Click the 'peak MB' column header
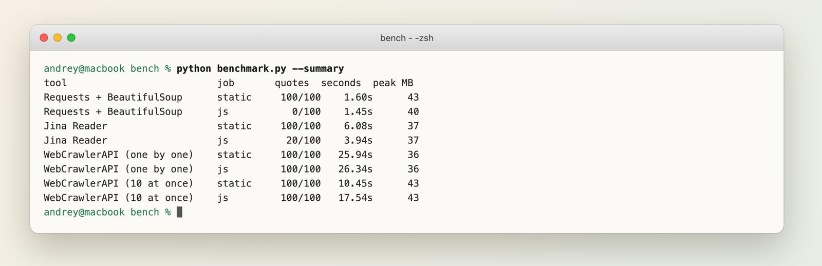 tap(393, 83)
